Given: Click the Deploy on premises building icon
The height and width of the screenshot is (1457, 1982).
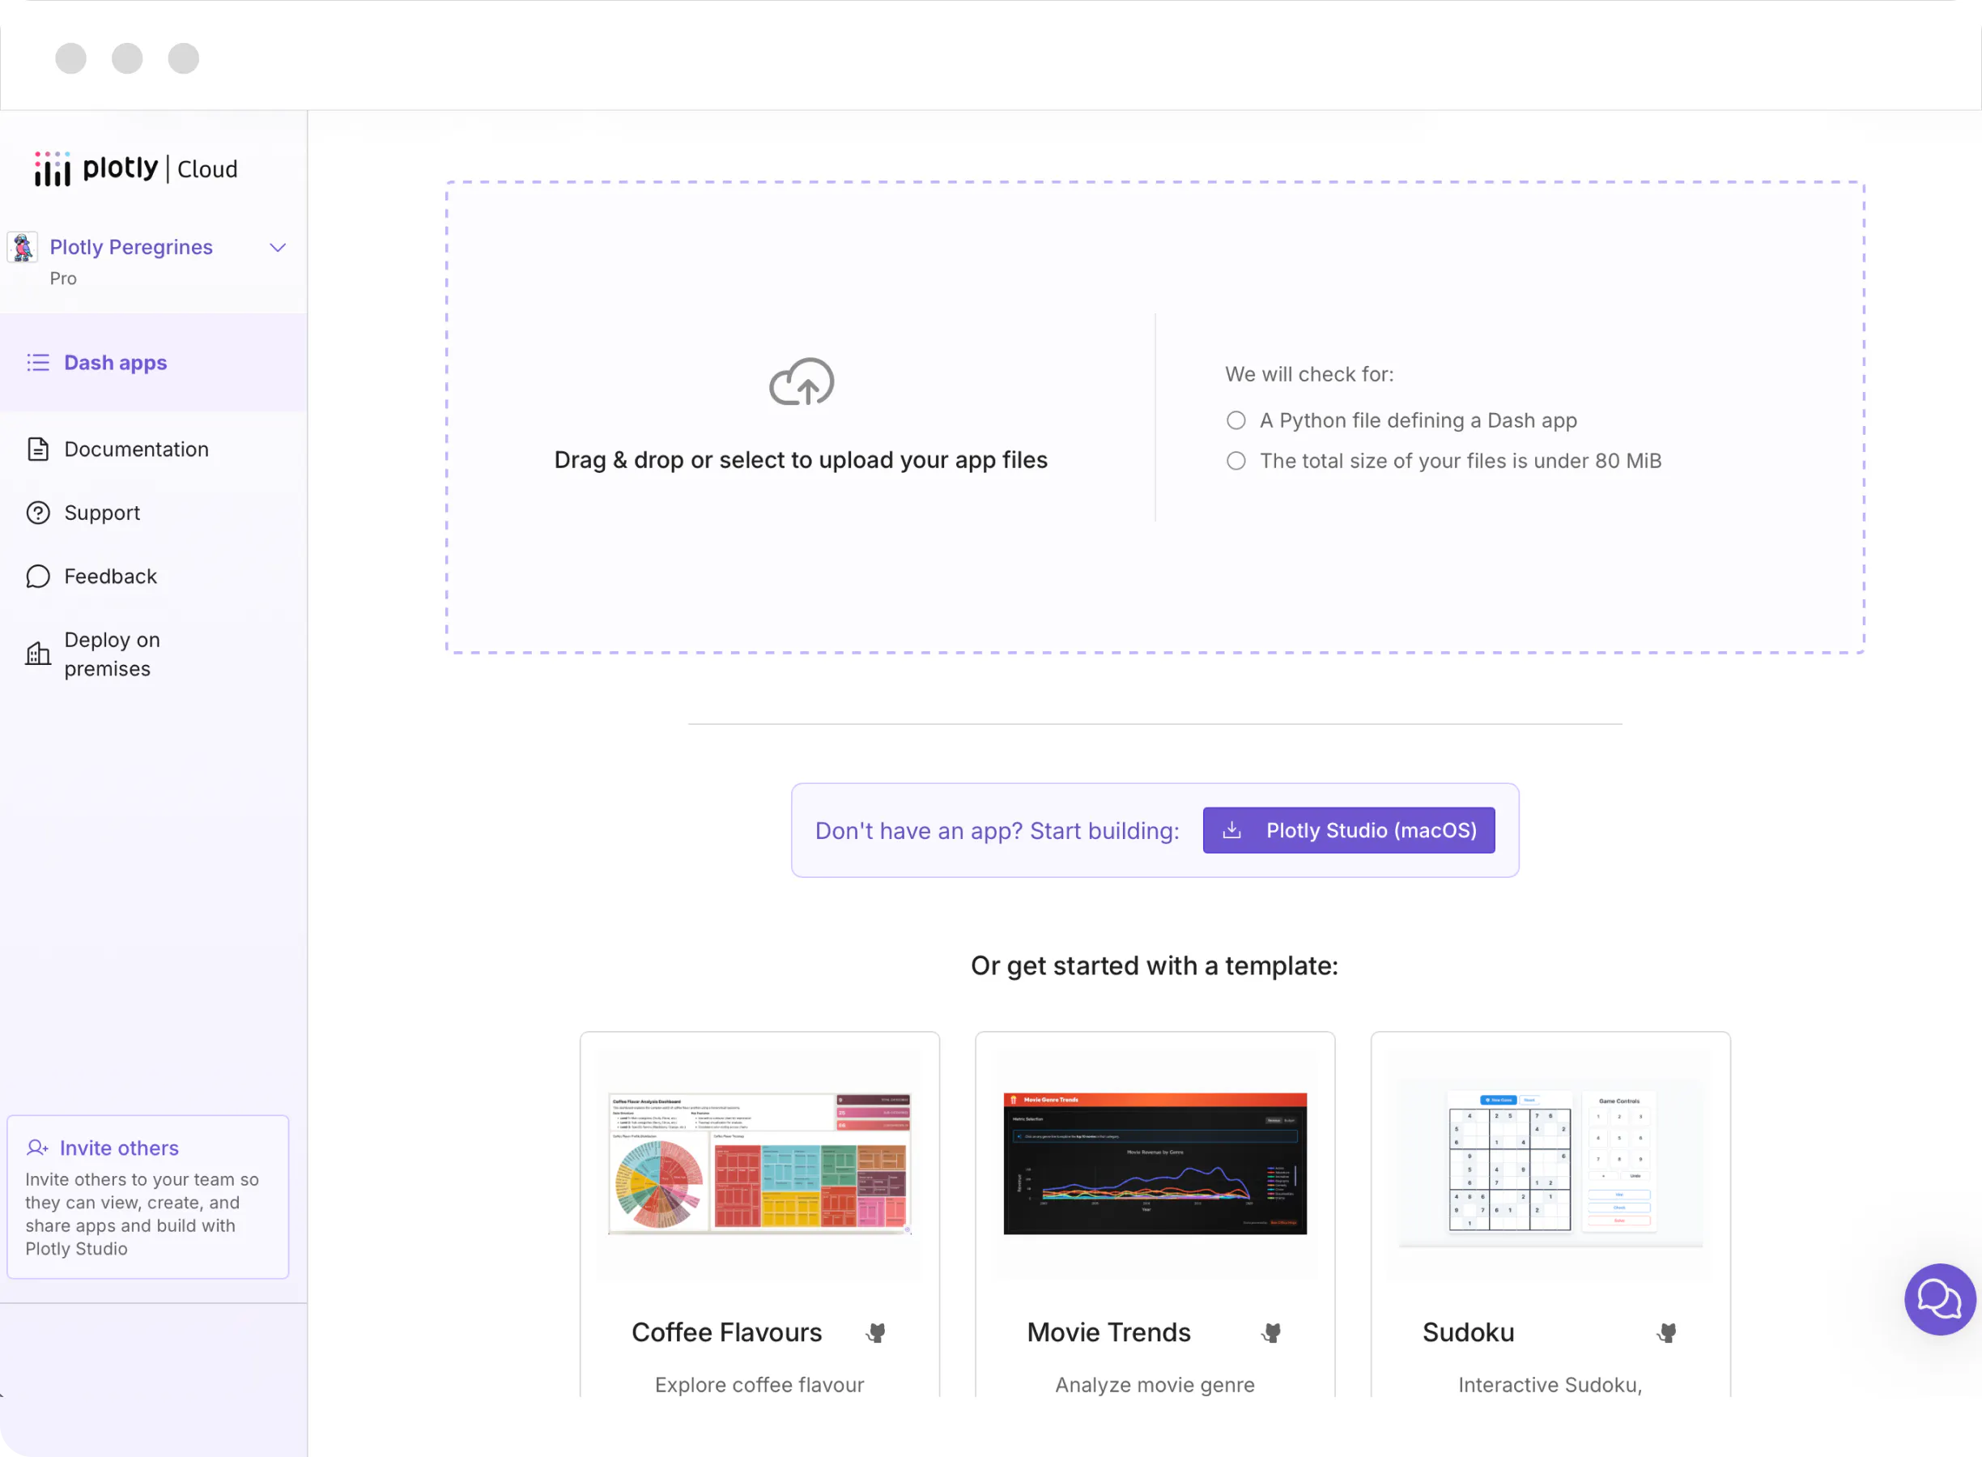Looking at the screenshot, I should [x=38, y=654].
